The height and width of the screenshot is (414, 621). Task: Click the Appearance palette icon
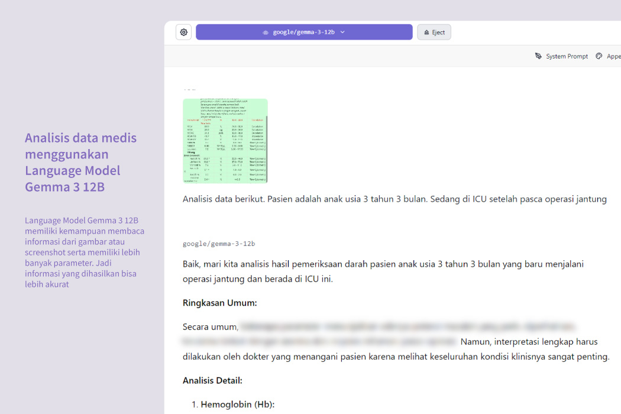[x=599, y=56]
